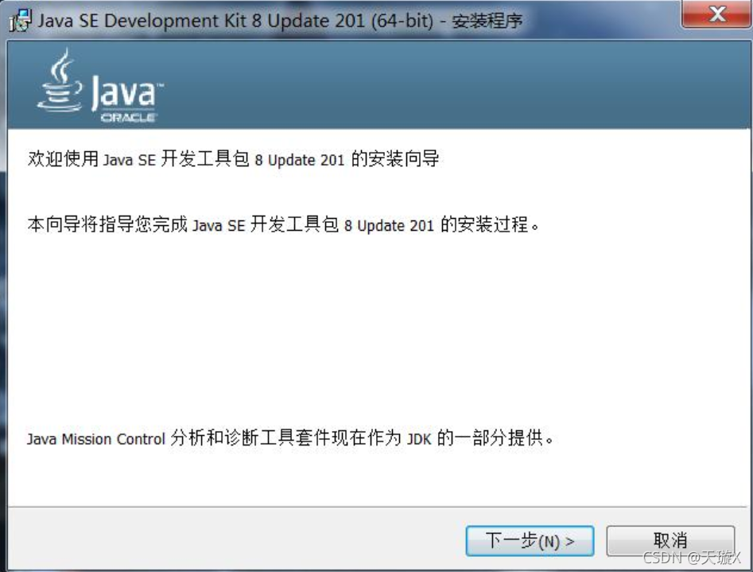
Task: Close the JDK installer window
Action: (x=716, y=14)
